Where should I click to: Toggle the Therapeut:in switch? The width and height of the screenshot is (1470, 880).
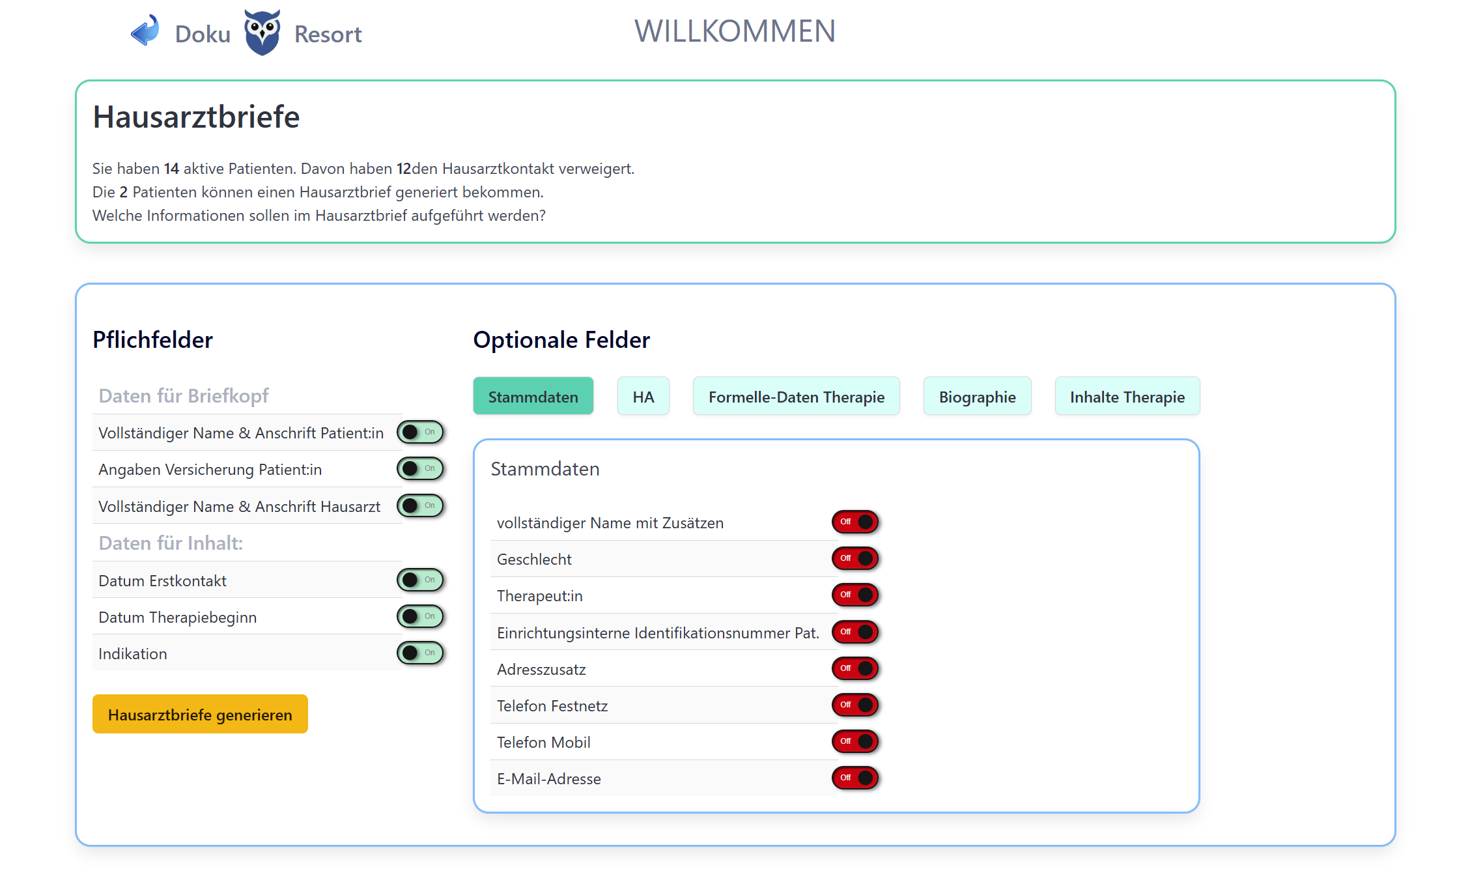855,595
